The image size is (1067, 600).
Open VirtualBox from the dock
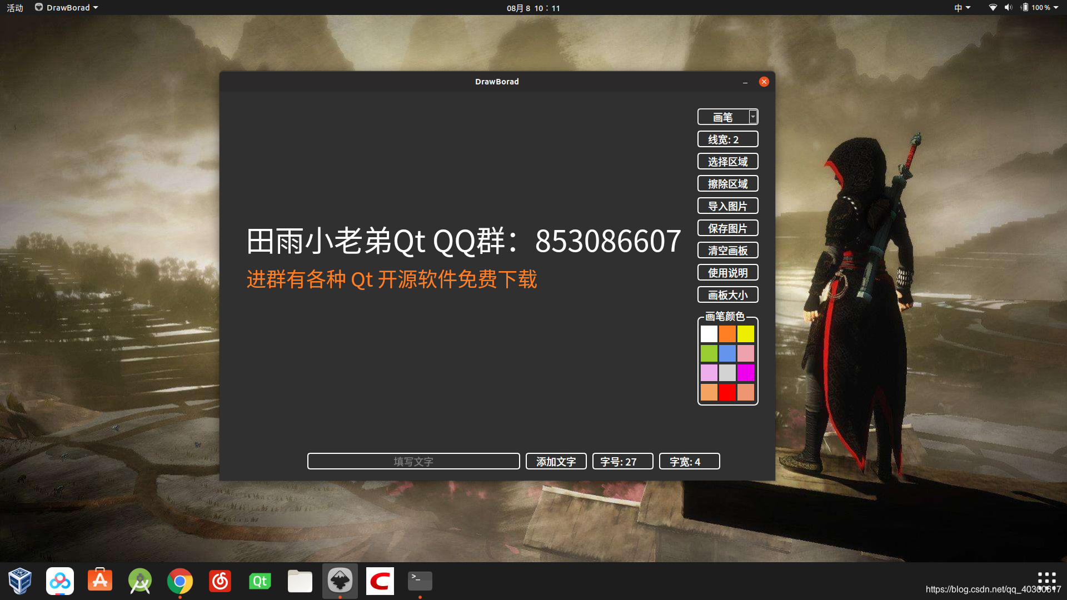tap(20, 581)
